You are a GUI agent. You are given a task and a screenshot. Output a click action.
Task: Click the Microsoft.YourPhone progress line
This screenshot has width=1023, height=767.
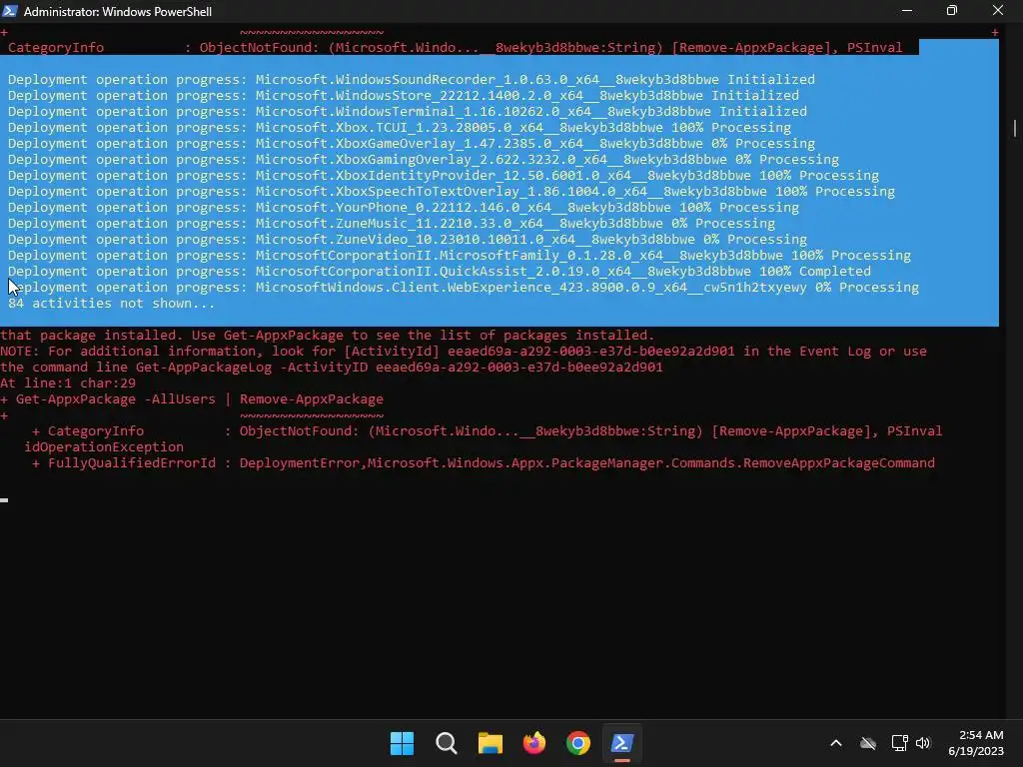pyautogui.click(x=404, y=208)
